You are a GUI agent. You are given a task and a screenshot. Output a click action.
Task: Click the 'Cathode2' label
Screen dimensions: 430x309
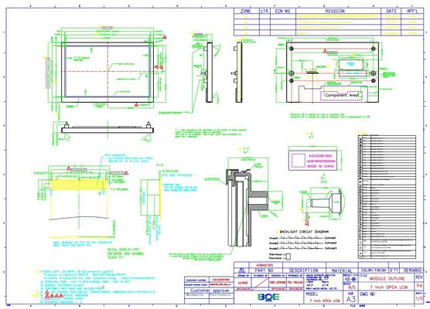(331, 243)
